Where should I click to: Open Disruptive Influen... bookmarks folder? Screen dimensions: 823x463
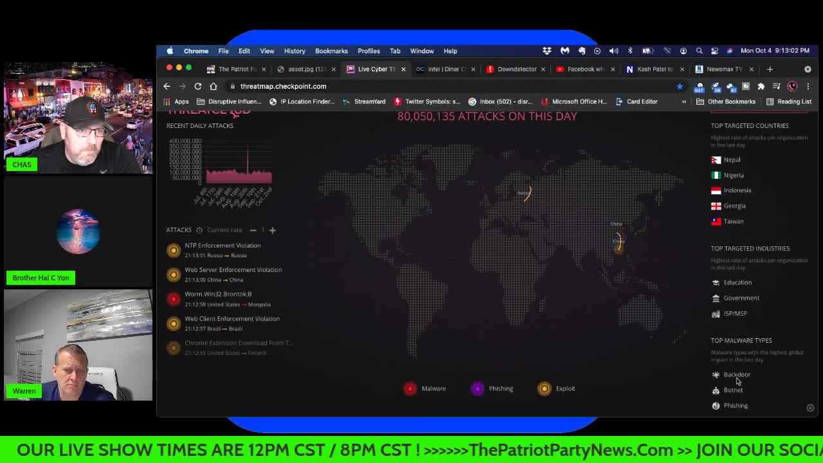click(x=229, y=102)
